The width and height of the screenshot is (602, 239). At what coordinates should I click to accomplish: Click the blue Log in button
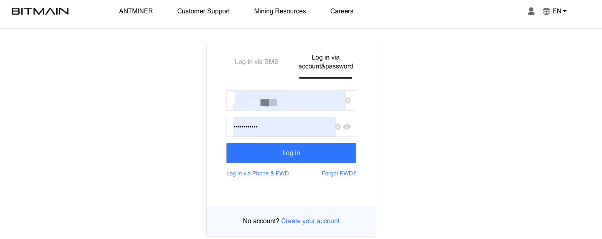pyautogui.click(x=291, y=153)
